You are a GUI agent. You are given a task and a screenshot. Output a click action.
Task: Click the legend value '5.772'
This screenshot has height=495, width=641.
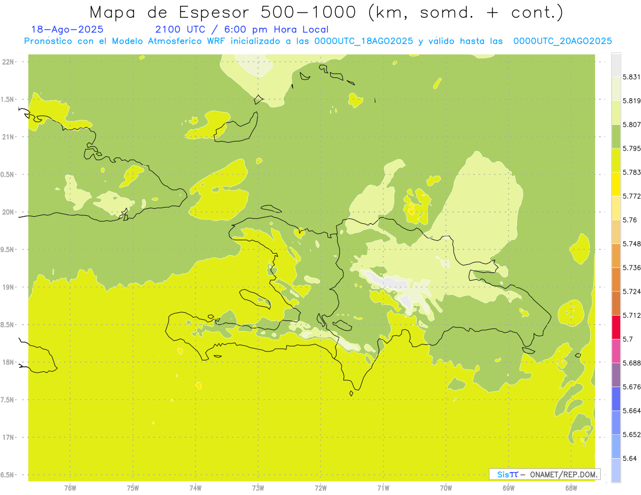[631, 196]
